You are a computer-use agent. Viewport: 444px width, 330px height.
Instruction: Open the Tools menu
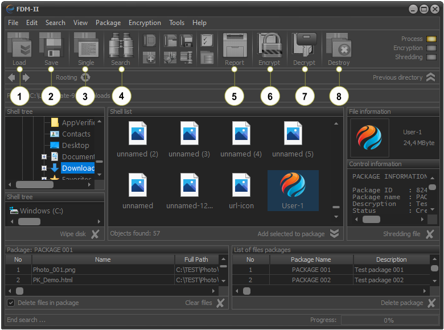click(x=176, y=23)
